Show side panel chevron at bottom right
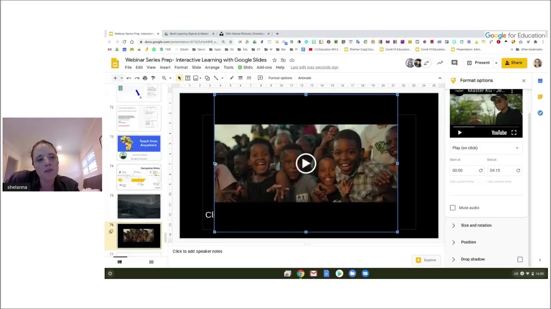 click(x=540, y=260)
